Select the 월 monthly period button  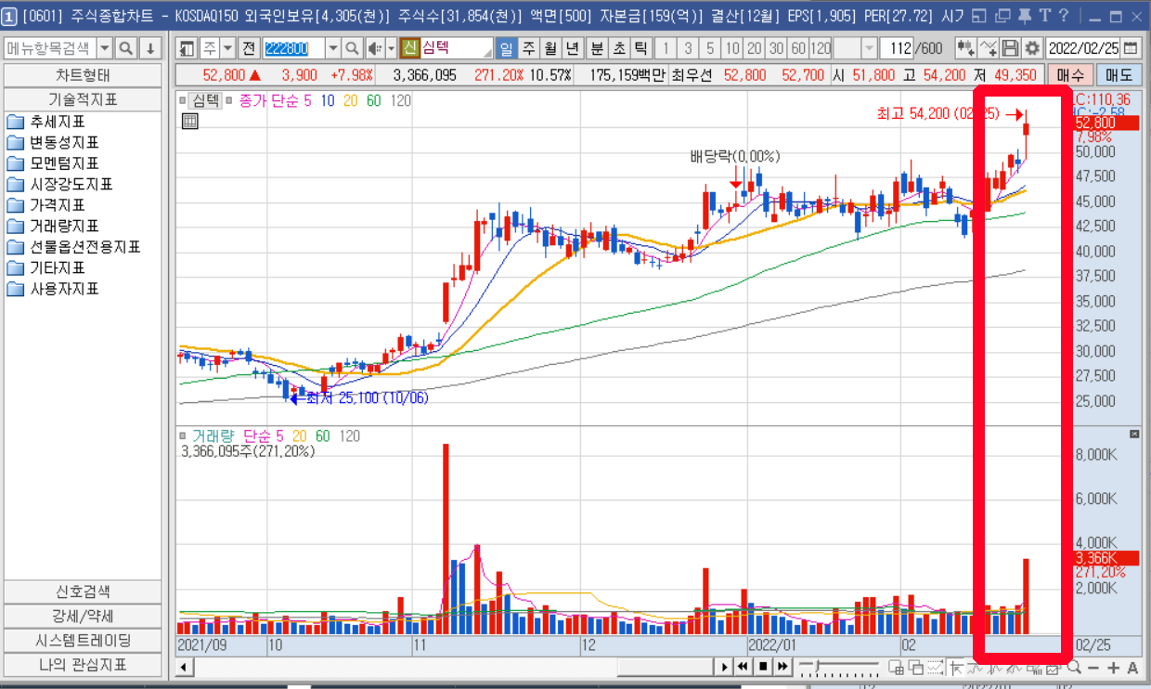pos(551,48)
